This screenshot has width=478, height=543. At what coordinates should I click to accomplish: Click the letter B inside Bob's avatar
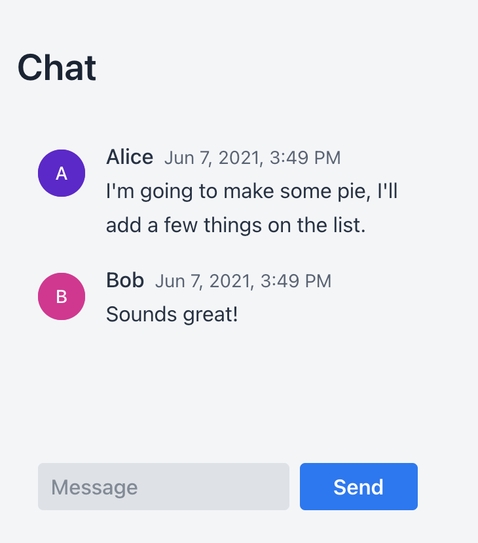[x=62, y=297]
